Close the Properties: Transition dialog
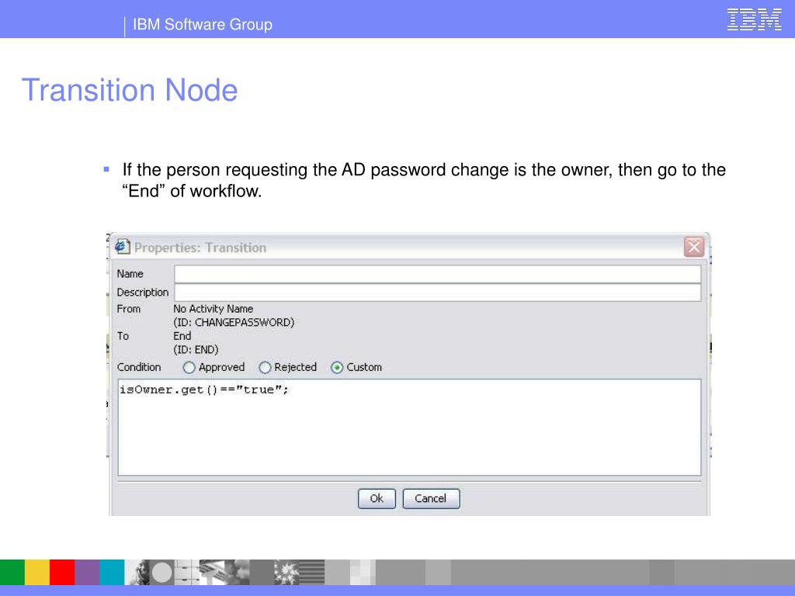 click(694, 248)
